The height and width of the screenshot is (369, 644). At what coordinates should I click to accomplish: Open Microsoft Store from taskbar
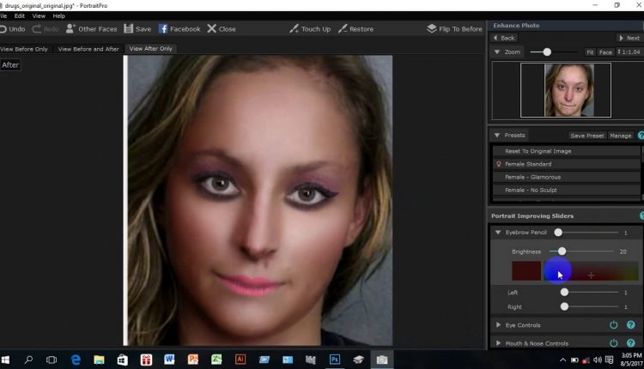(x=123, y=360)
